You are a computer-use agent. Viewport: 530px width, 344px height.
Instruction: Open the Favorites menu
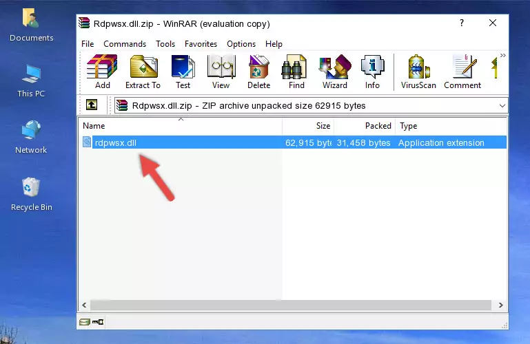[201, 44]
